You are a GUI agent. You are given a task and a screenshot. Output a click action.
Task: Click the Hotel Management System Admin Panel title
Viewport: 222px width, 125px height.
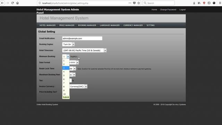58,11
